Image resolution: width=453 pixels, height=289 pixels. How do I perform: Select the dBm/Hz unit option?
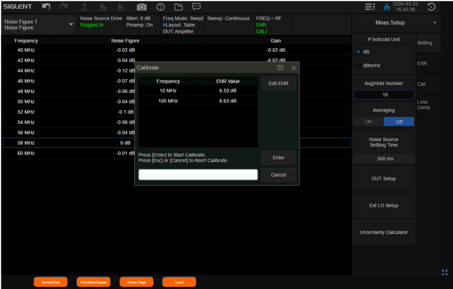click(358, 66)
